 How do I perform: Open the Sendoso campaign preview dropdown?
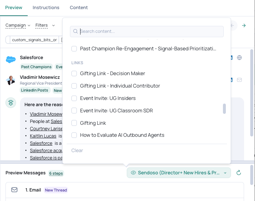[179, 173]
